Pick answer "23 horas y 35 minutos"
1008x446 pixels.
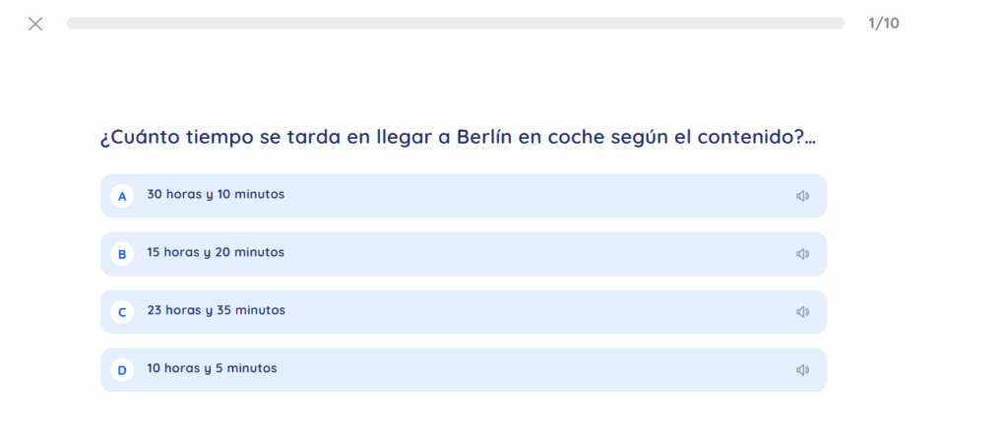click(x=216, y=311)
